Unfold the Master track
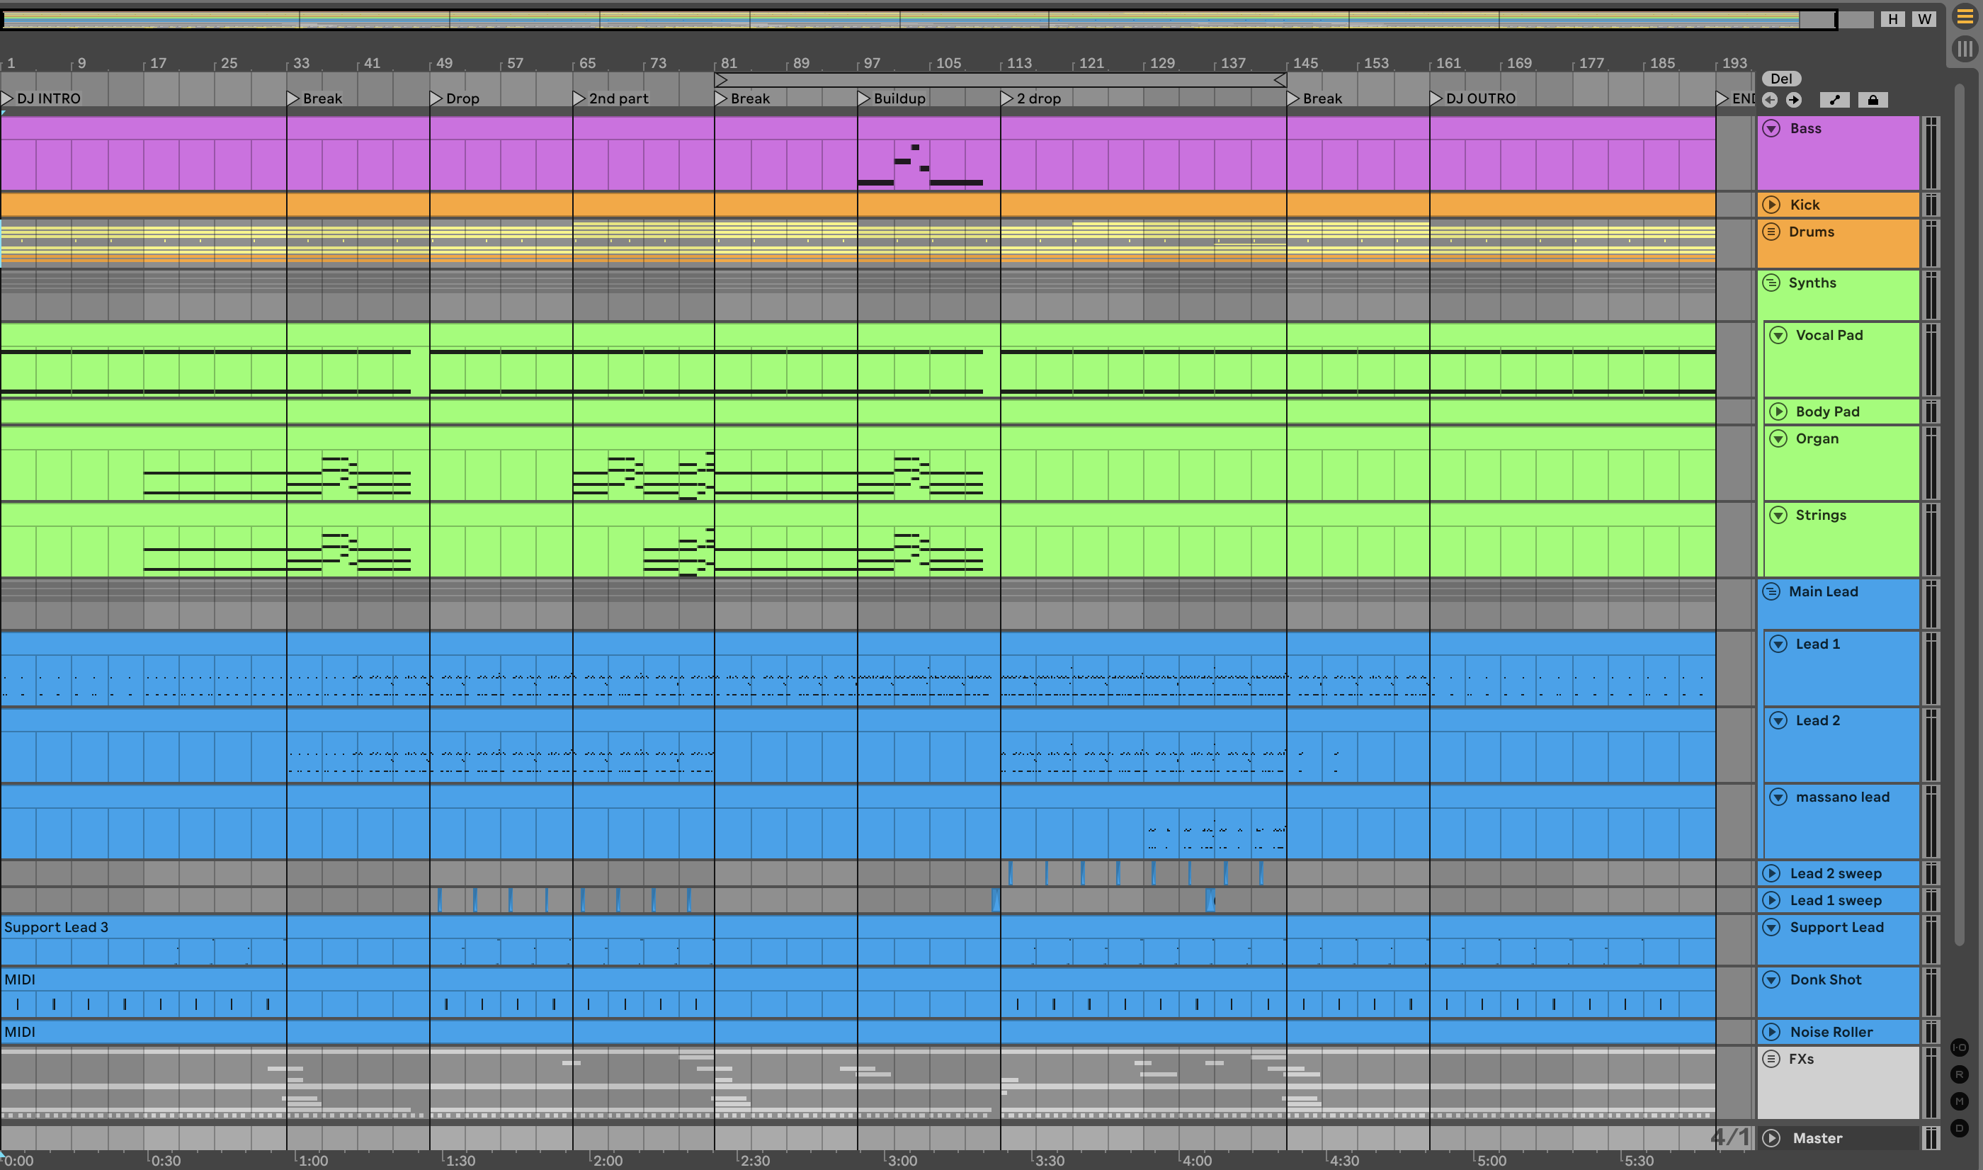This screenshot has height=1170, width=1983. 1771,1138
